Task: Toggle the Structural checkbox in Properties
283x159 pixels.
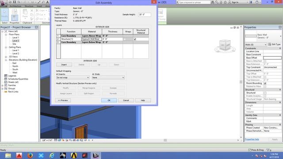Action: point(265,93)
